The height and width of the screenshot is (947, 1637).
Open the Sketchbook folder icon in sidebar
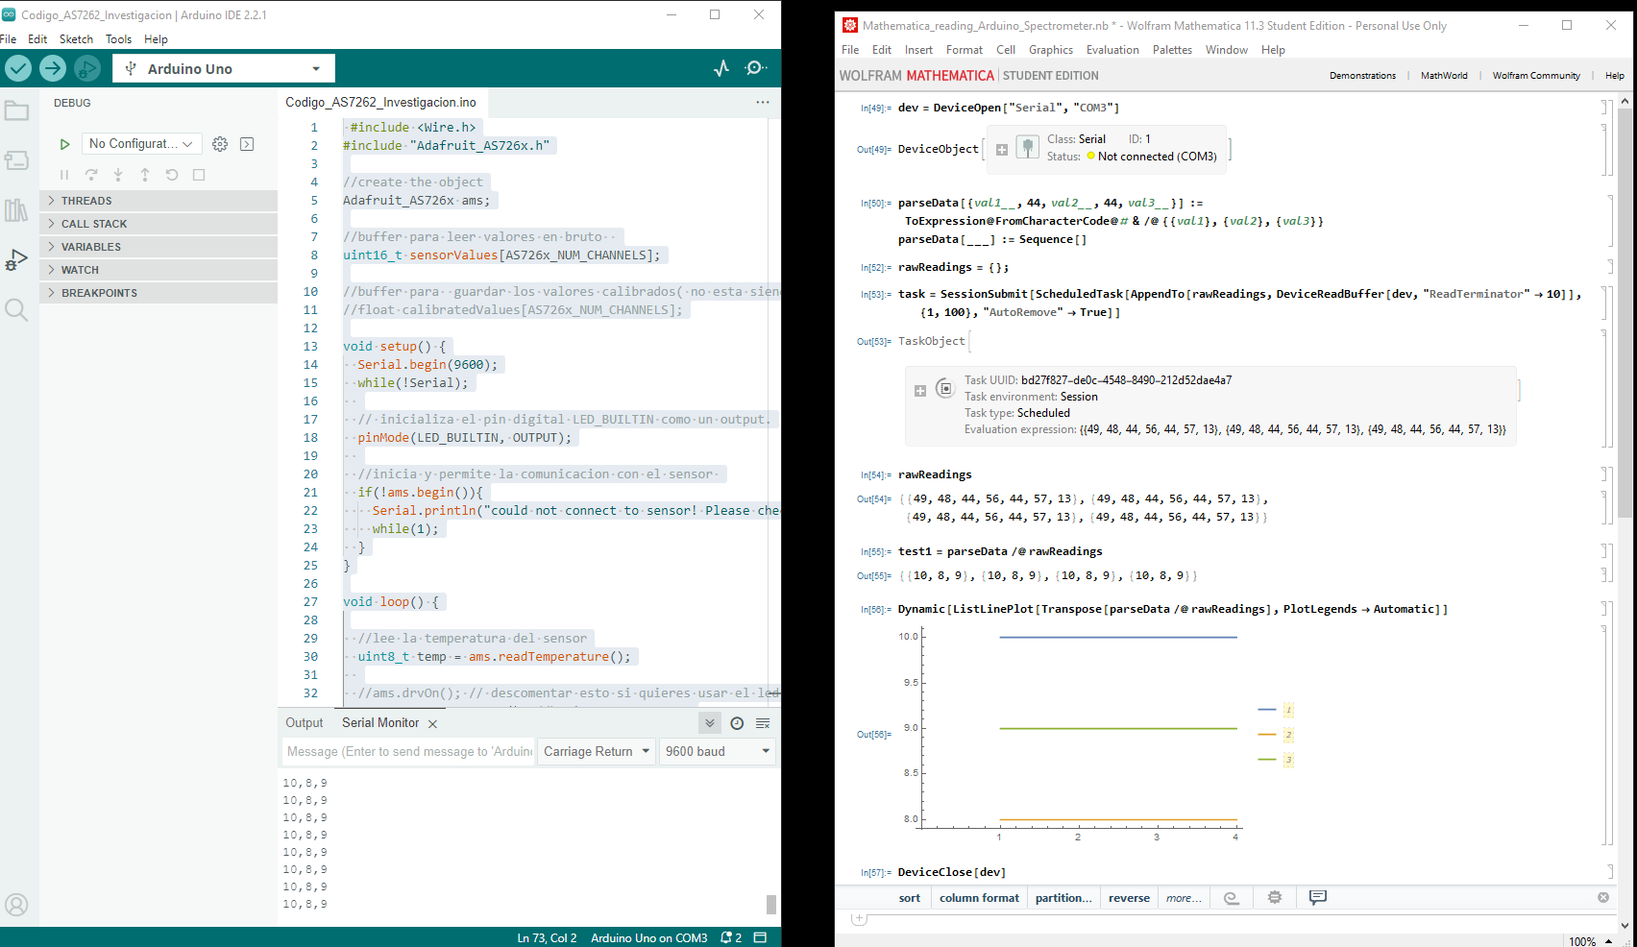16,111
